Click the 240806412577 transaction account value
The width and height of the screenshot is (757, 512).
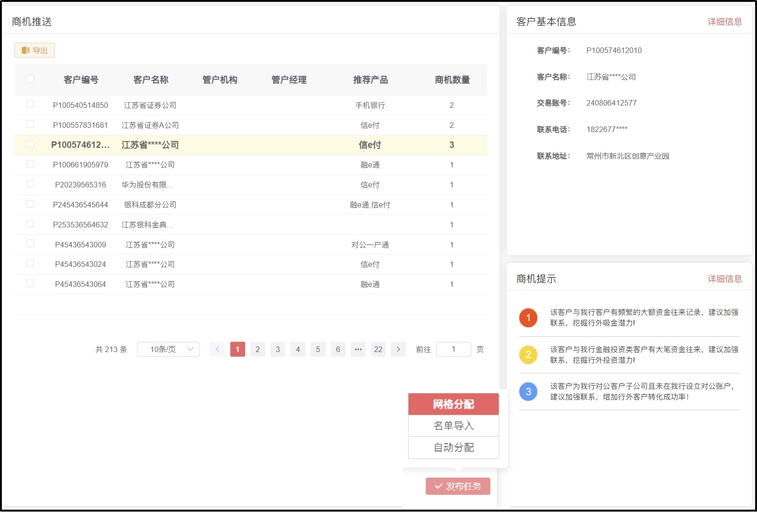611,103
